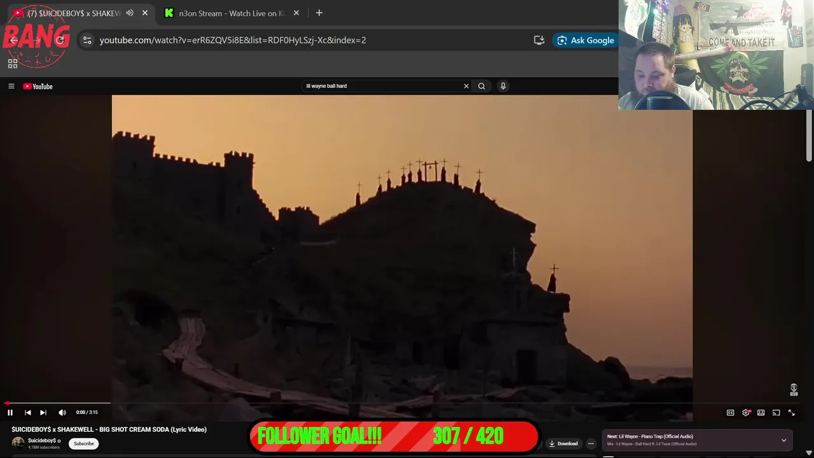View site information icon in address bar
The image size is (814, 458).
pos(87,40)
